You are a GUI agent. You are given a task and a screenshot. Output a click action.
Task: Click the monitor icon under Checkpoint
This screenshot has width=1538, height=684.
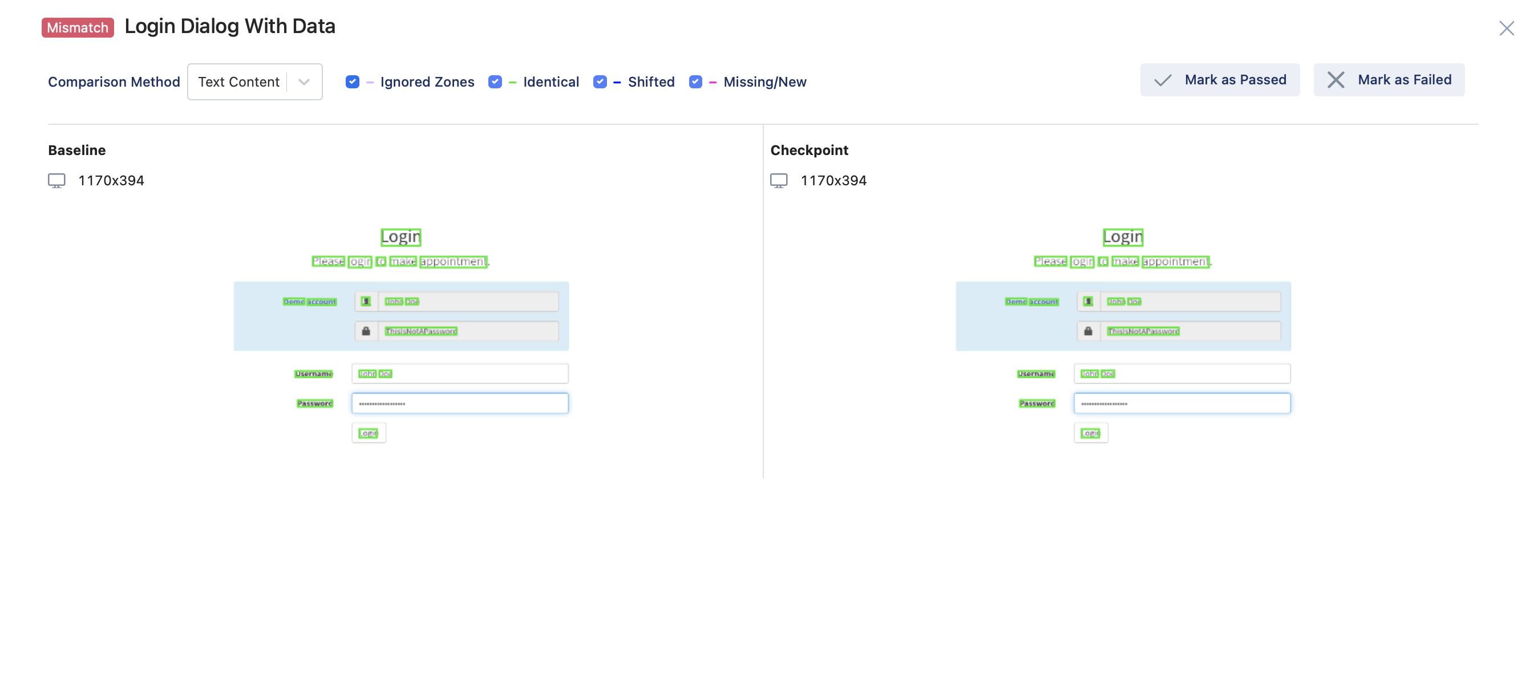pos(779,180)
